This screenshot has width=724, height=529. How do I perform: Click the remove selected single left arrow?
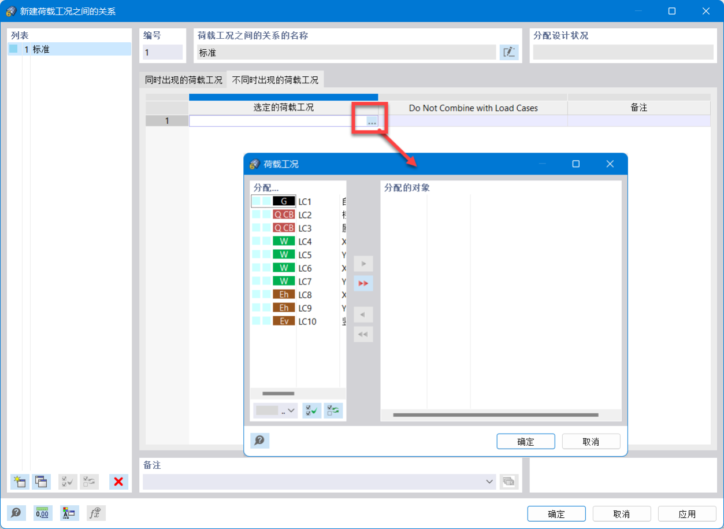[x=363, y=315]
